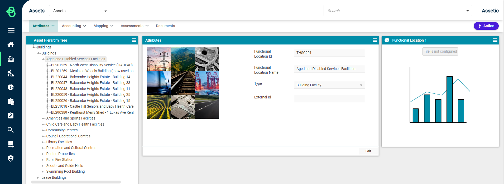Screen dimensions: 504x184
Task: Select BL220048 Balcombe Heights Estate Building 11
Action: [x=90, y=89]
